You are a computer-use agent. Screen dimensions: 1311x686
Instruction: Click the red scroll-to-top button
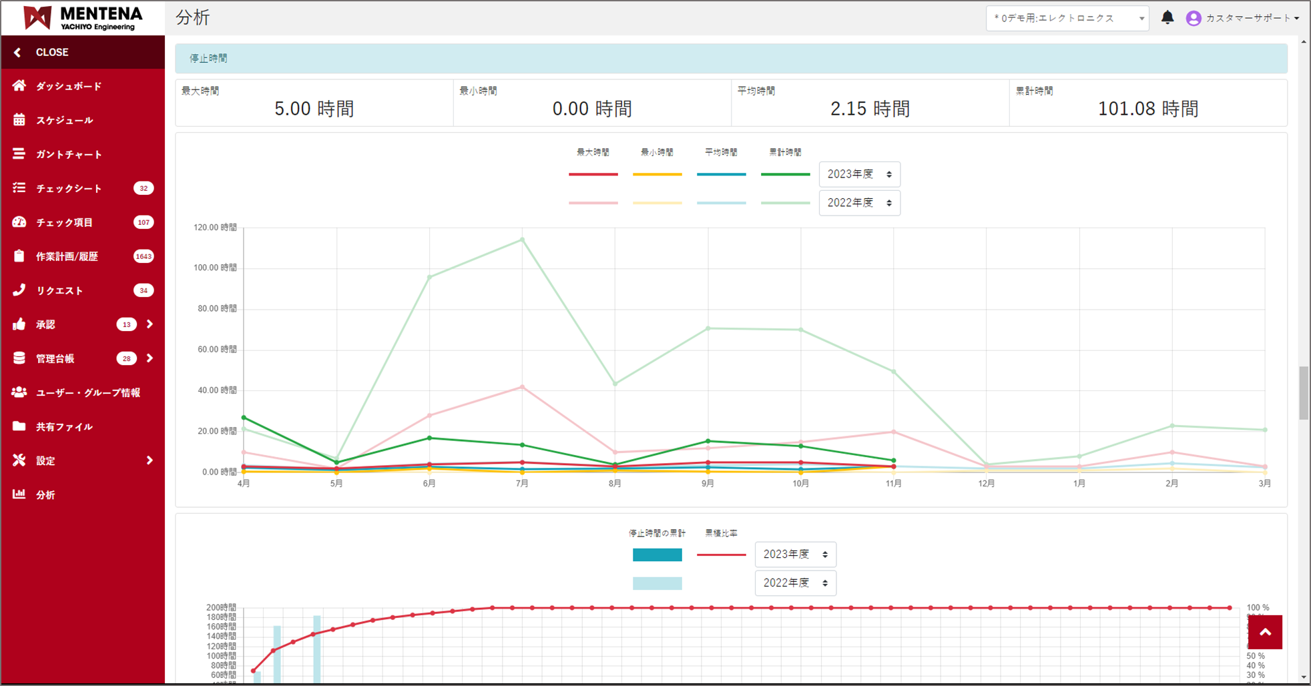tap(1265, 632)
